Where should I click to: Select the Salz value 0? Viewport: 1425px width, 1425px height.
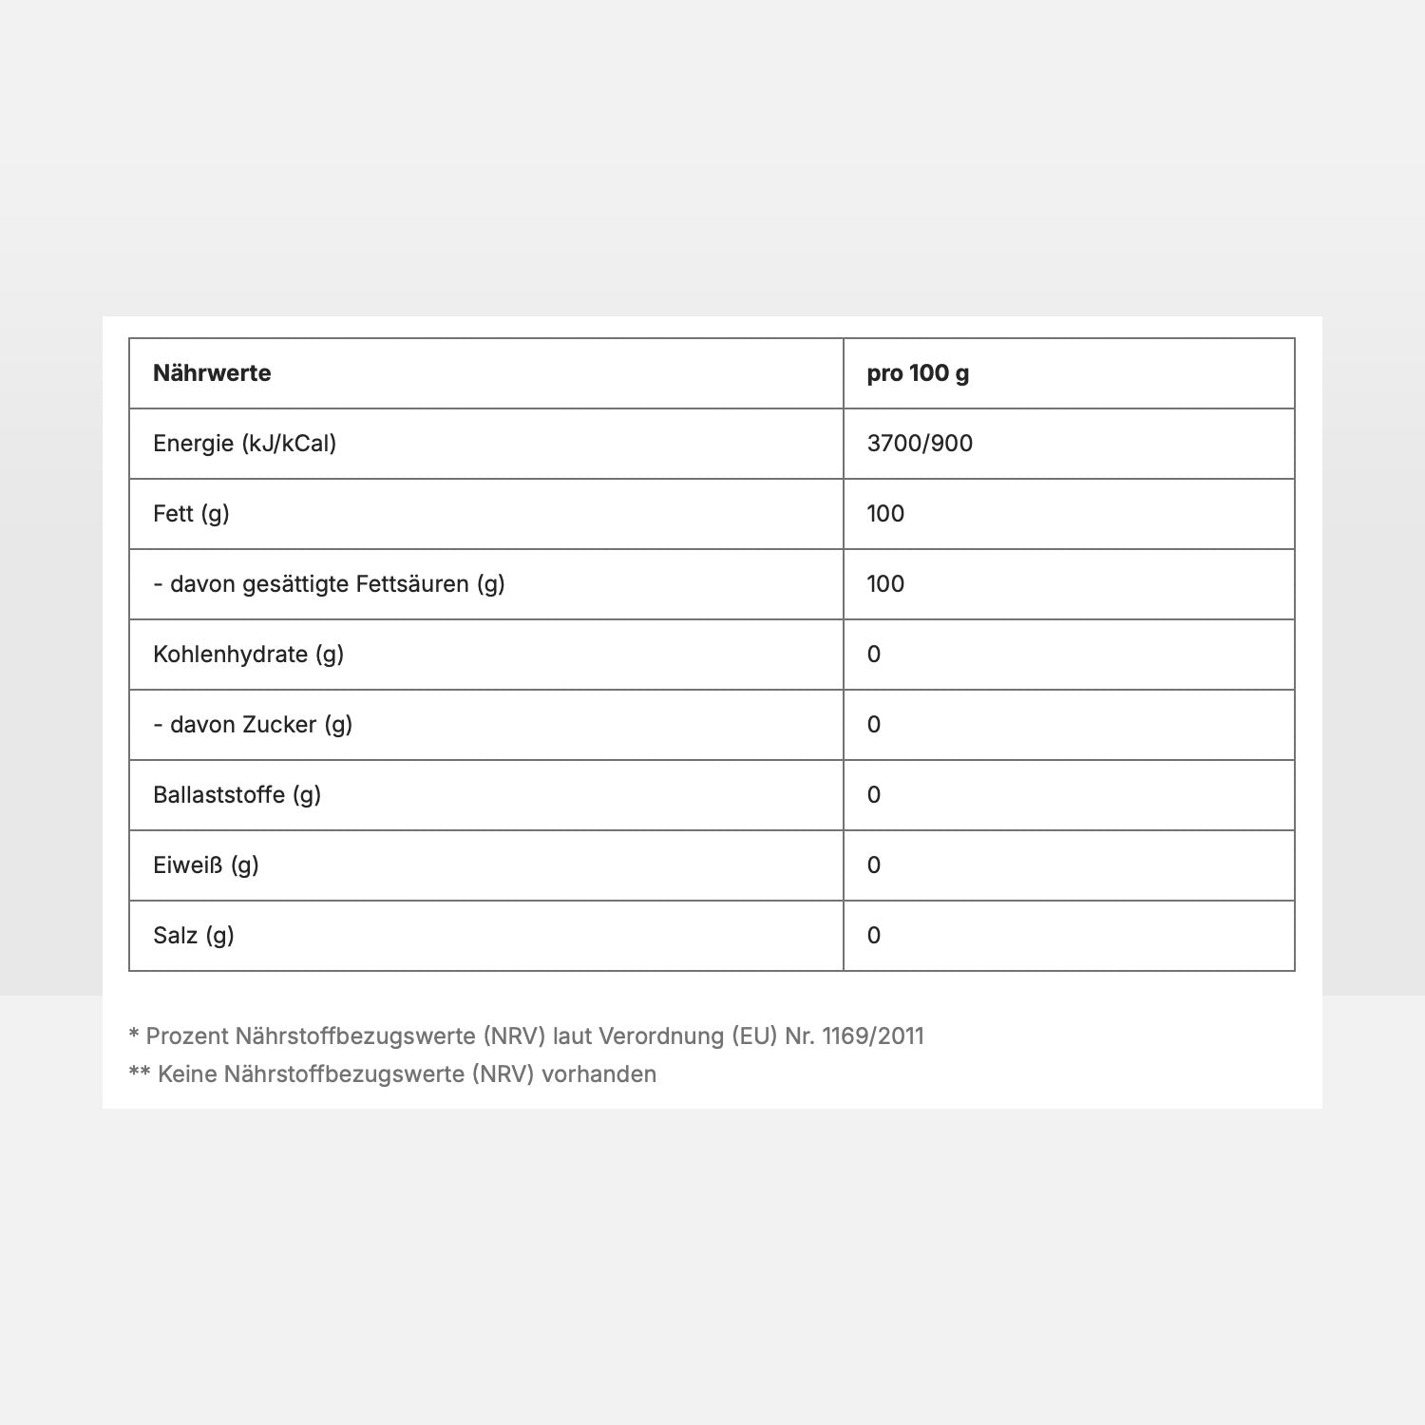coord(874,936)
